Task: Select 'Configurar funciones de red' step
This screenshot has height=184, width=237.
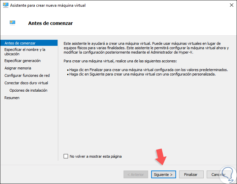Action: click(x=27, y=75)
